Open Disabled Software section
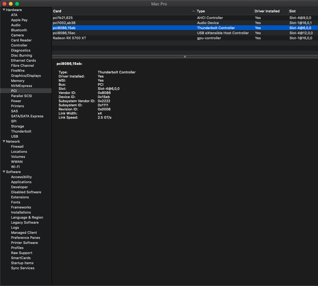 coord(26,192)
